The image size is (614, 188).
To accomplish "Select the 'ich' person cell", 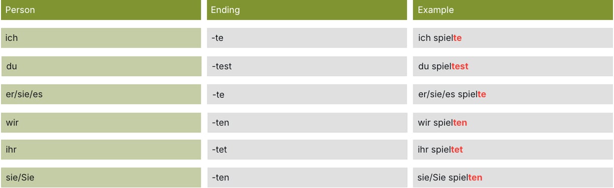I will [101, 38].
